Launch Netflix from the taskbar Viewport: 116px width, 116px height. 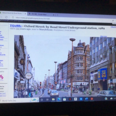(70, 99)
